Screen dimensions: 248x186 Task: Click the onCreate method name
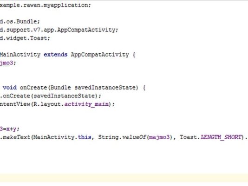point(33,88)
